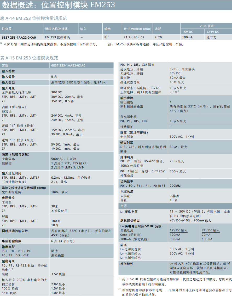Select the value '75ns 最大'

click(177, 161)
